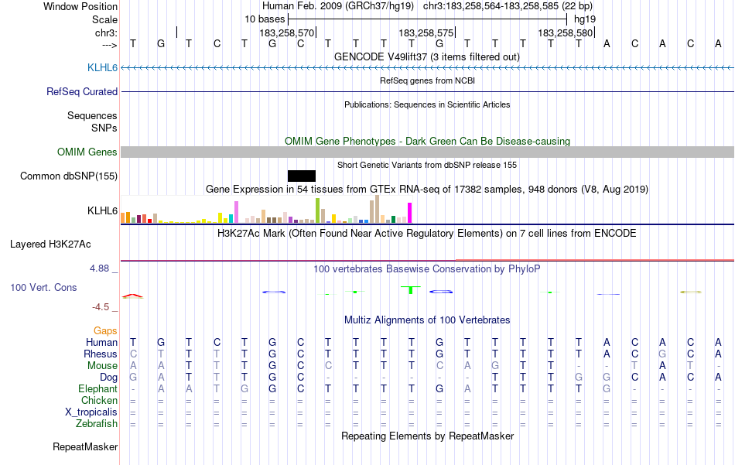Select the X_tropicalis alignment row label
This screenshot has height=465, width=735.
(x=91, y=412)
